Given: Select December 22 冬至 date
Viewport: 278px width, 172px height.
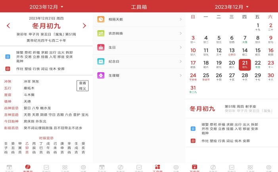Looking at the screenshot, I should (258, 65).
